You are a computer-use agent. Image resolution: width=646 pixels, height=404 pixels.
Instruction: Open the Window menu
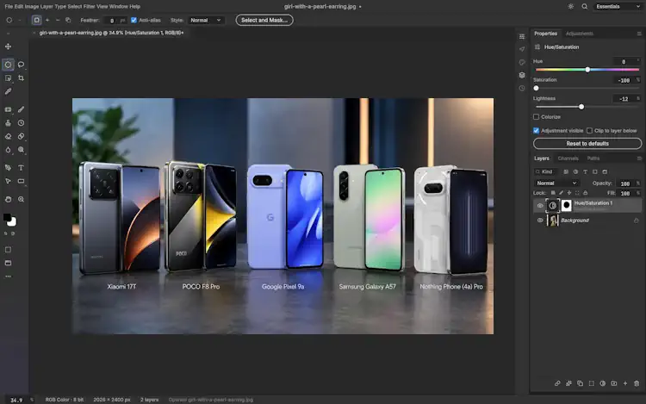[x=119, y=7]
